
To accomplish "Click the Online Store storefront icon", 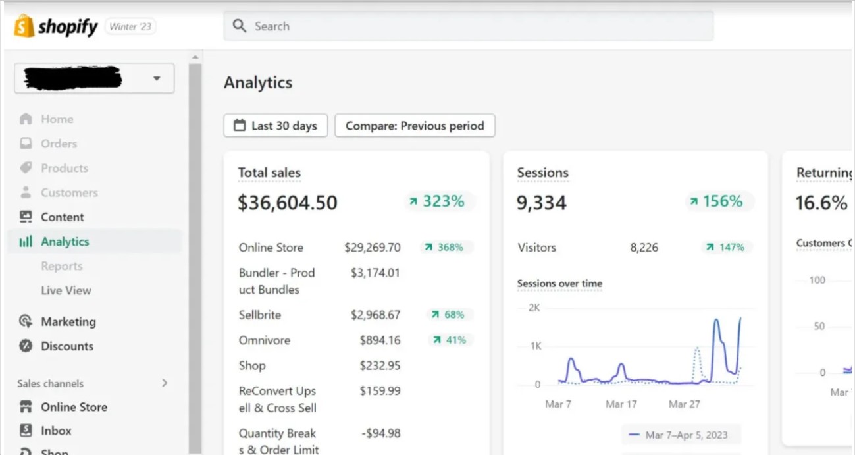I will [x=26, y=407].
